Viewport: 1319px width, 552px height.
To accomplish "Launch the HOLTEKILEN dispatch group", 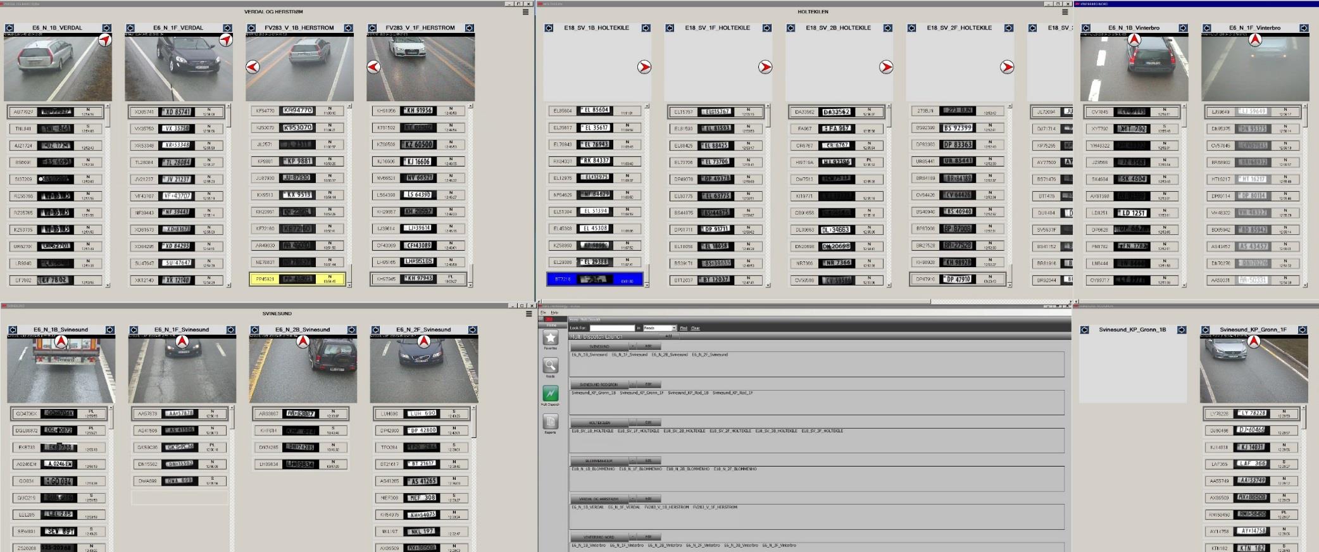I will click(x=599, y=422).
